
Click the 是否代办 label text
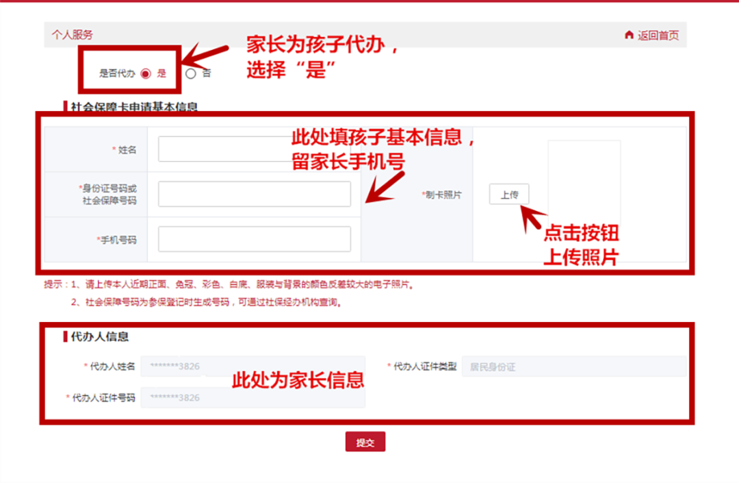tap(116, 74)
